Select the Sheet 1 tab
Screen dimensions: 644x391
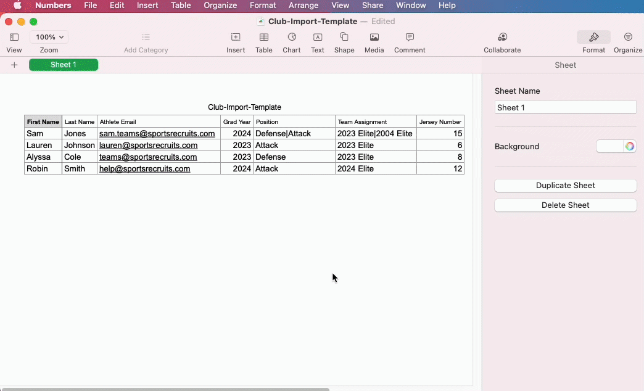63,64
